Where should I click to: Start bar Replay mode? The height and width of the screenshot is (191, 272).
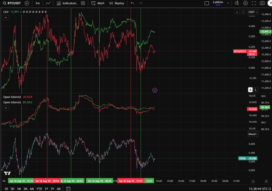pos(117,3)
